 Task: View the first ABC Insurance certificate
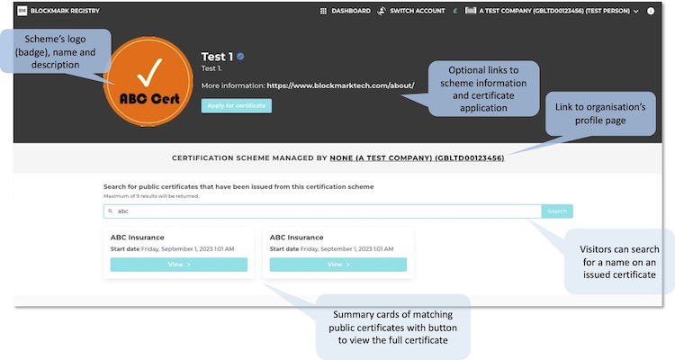point(178,264)
